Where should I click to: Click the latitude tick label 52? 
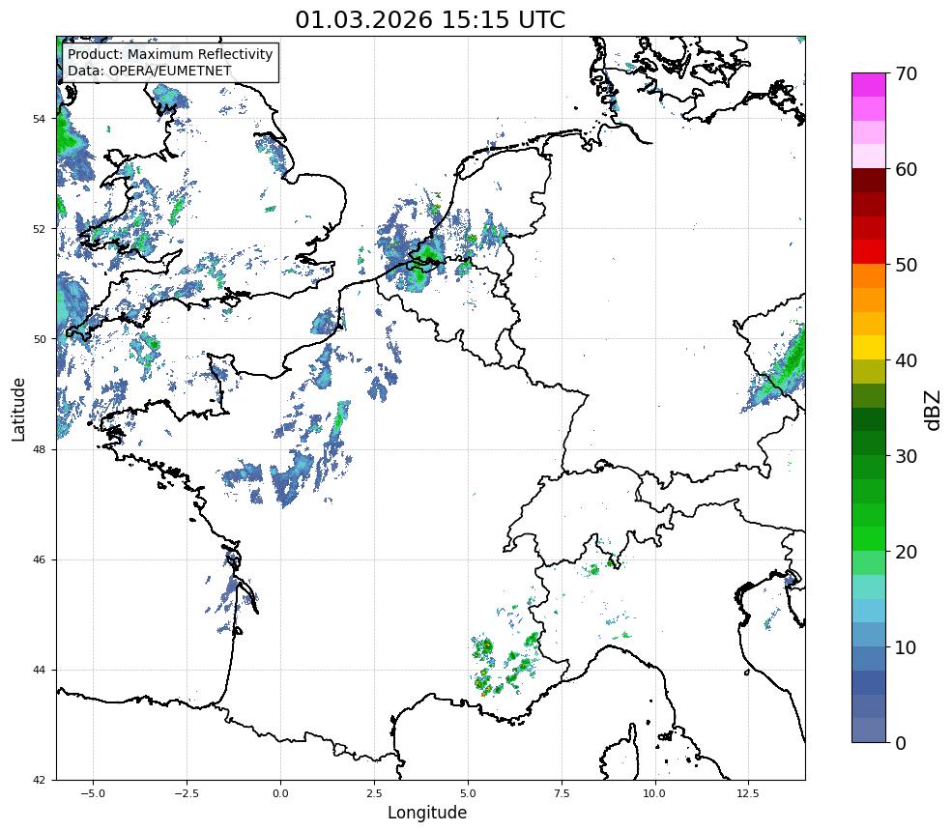tap(39, 229)
